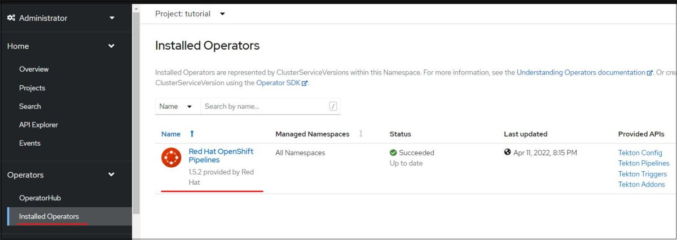The image size is (677, 240).
Task: Open Overview in the Home menu
Action: click(x=34, y=69)
